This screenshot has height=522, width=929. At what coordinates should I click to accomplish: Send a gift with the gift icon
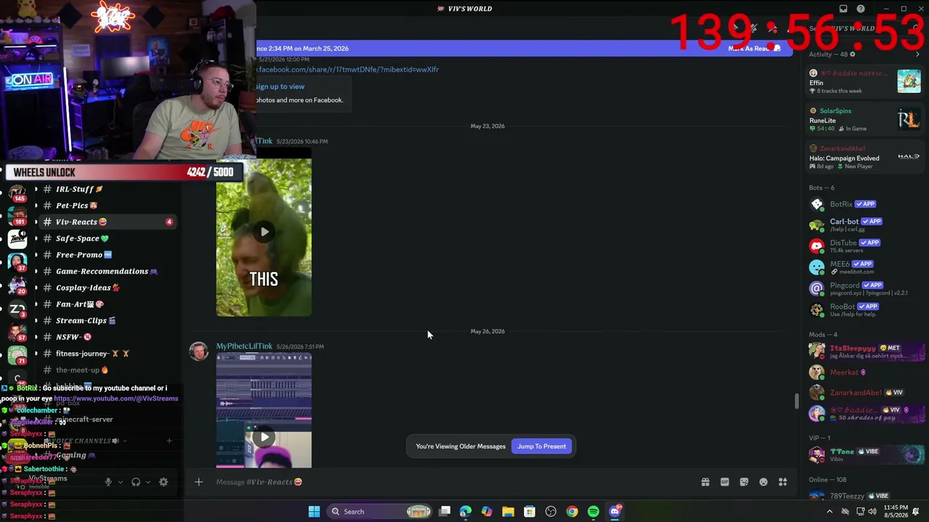(x=705, y=482)
